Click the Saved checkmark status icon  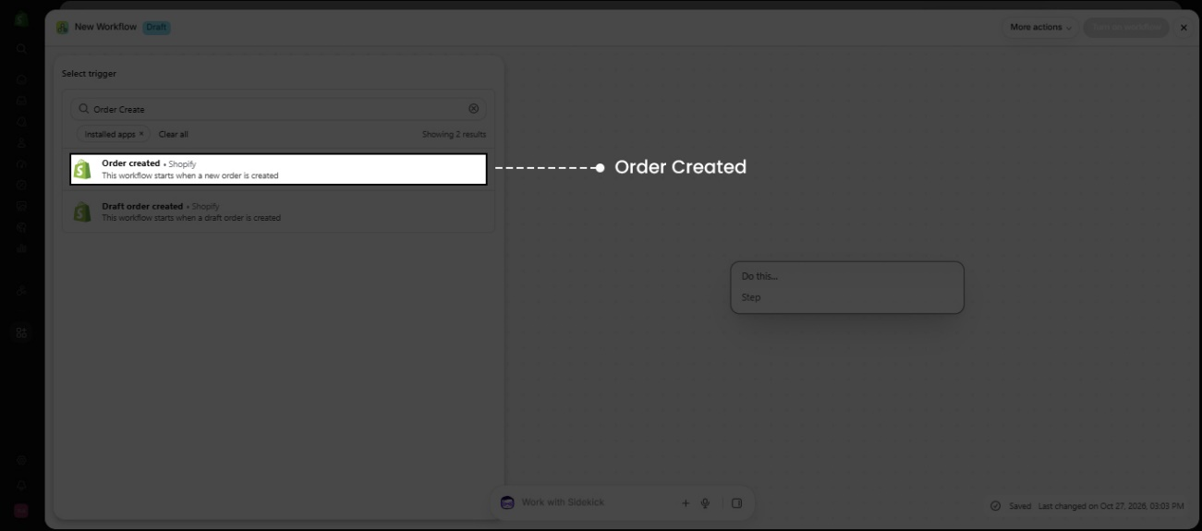point(995,506)
